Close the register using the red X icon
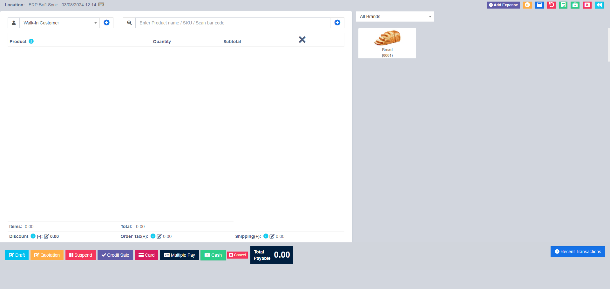The height and width of the screenshot is (289, 610). click(x=586, y=5)
